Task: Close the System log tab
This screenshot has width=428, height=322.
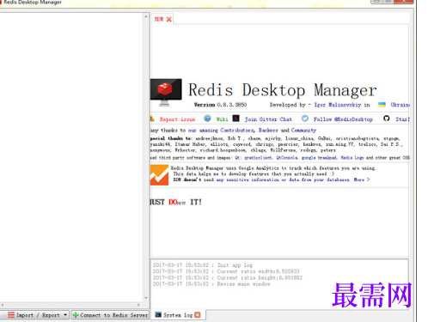Action: 198,315
